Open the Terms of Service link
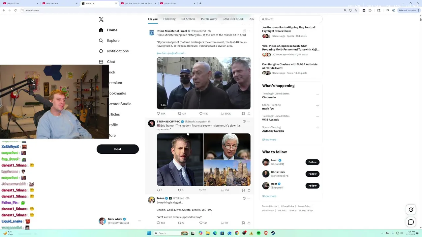 pyautogui.click(x=270, y=206)
